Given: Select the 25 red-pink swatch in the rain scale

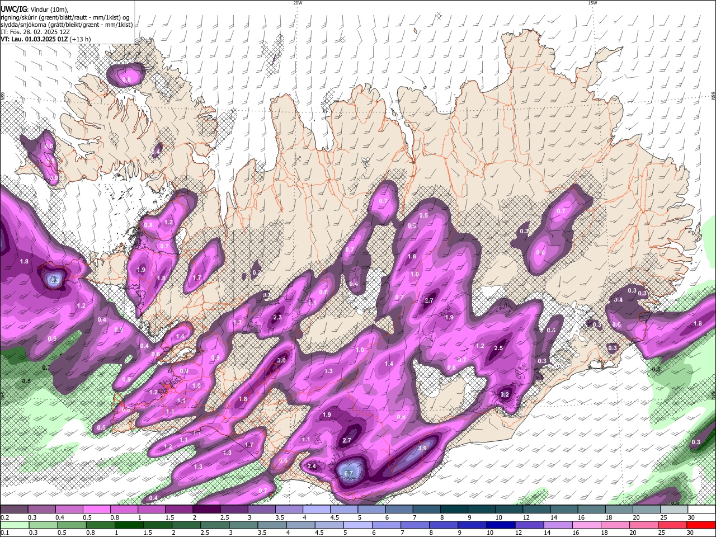Looking at the screenshot, I should pos(672,525).
